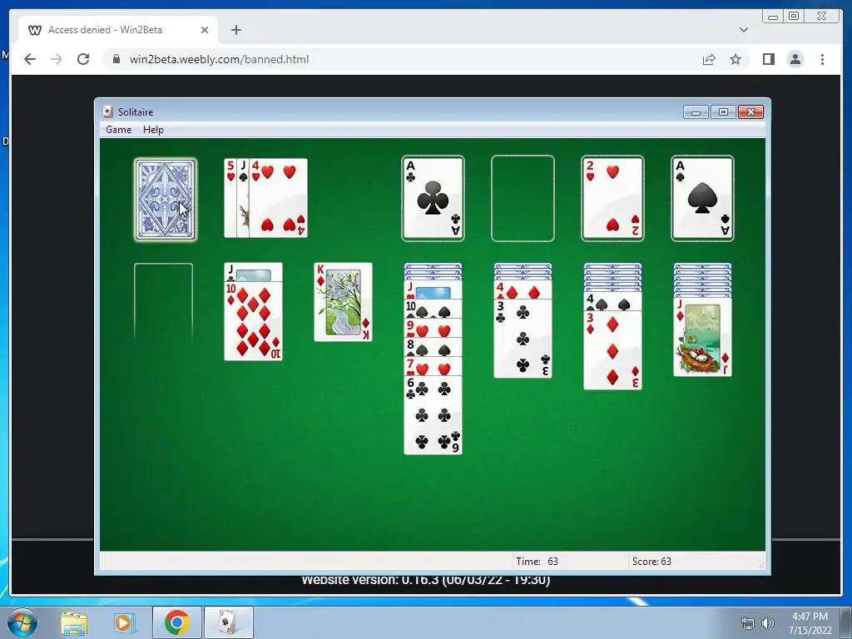Select the King of diamonds card

[343, 302]
